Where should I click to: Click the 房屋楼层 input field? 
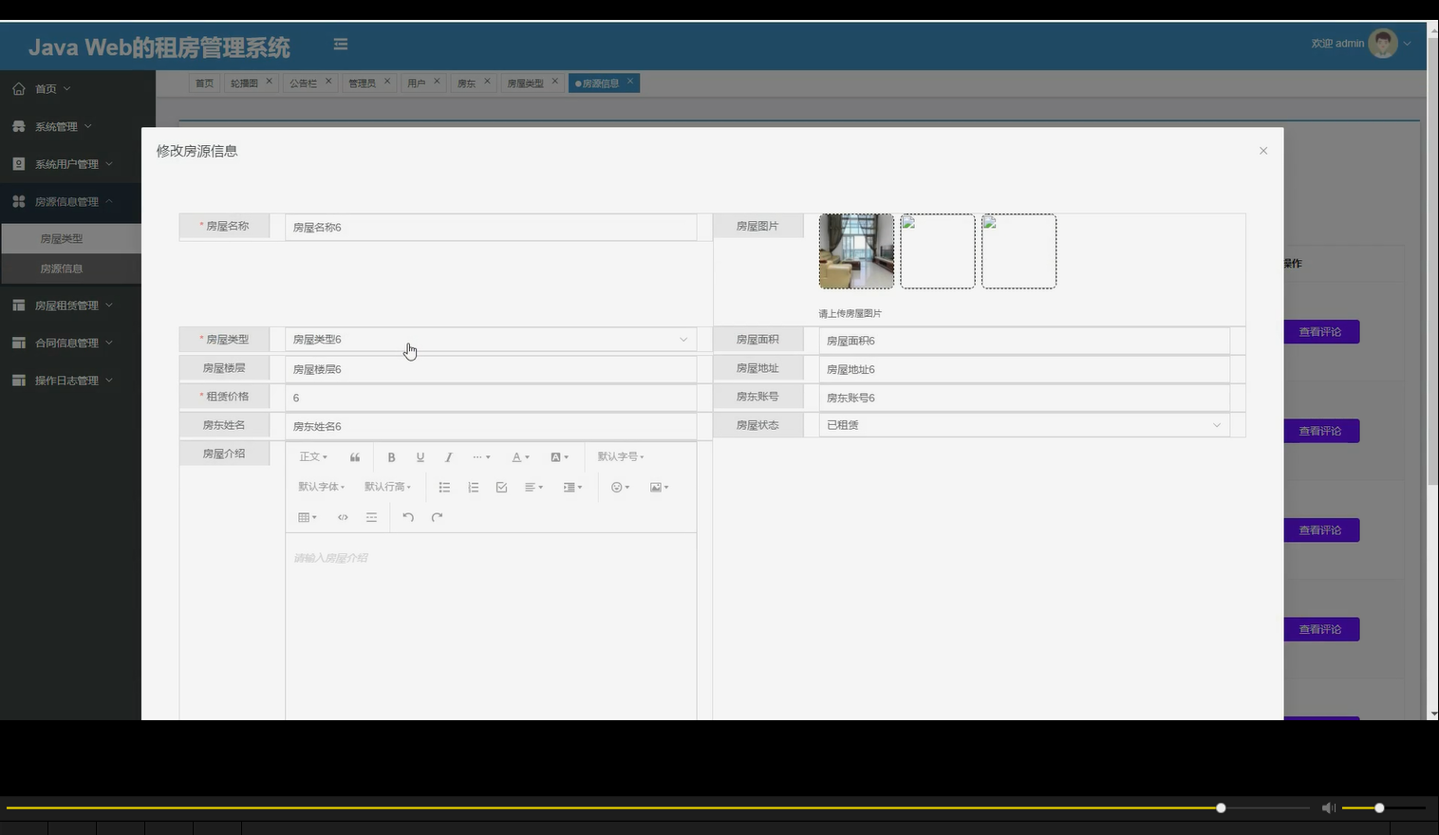[x=491, y=369]
